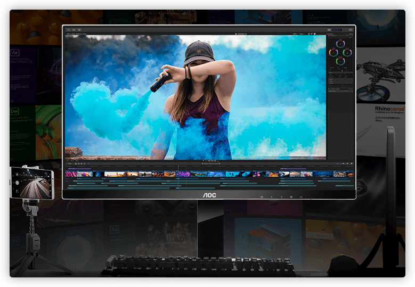Open Import Media from top-left toolbar

(69, 30)
